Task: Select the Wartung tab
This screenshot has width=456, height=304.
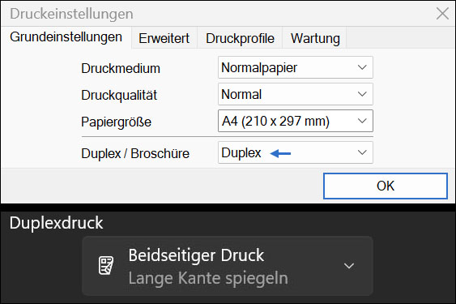Action: [315, 38]
